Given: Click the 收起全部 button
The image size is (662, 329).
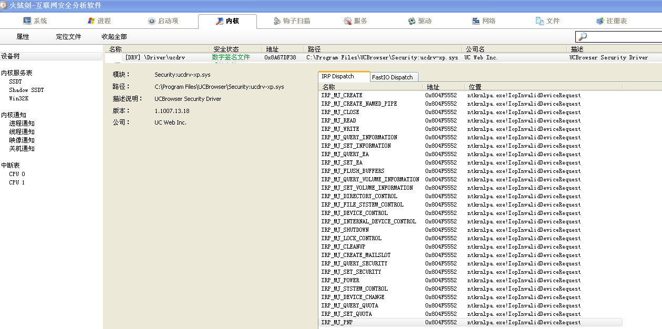Looking at the screenshot, I should pyautogui.click(x=114, y=37).
